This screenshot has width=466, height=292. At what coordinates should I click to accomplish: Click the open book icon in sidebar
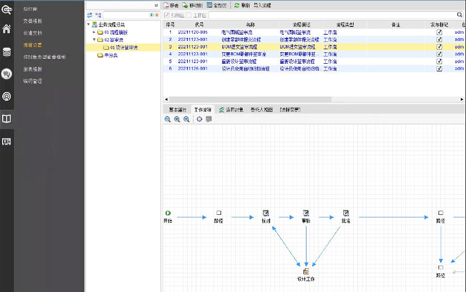(x=7, y=119)
